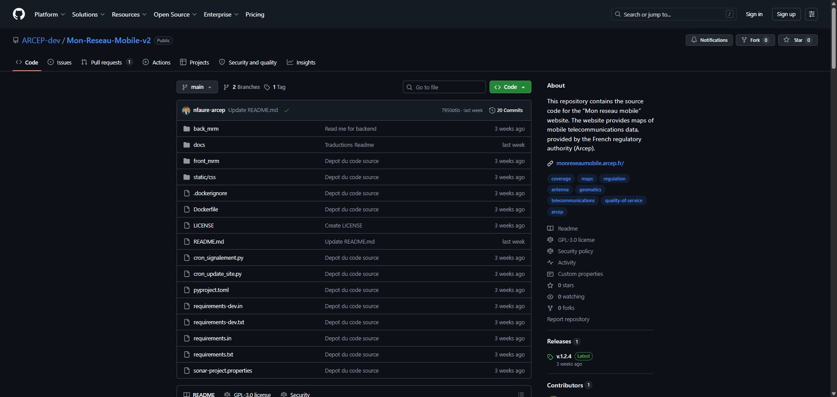Click the Traductions Readme commit message
The width and height of the screenshot is (837, 397).
(x=349, y=145)
